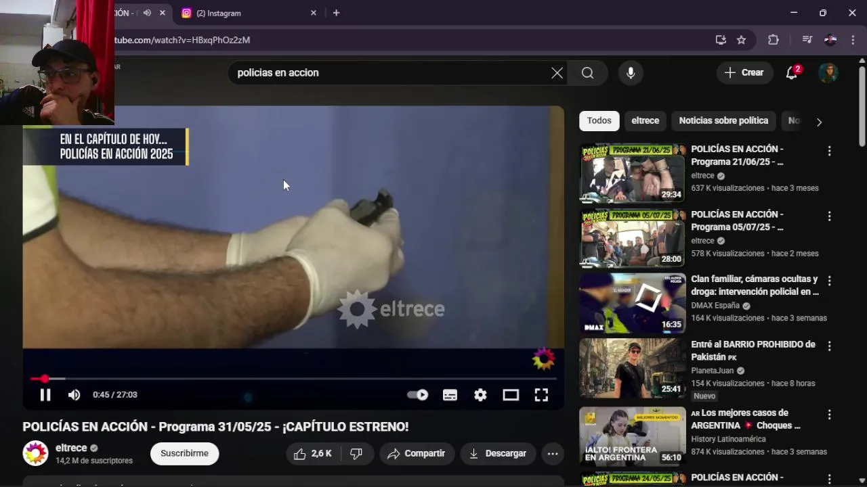Open the PlanetaJuan channel name

click(712, 371)
